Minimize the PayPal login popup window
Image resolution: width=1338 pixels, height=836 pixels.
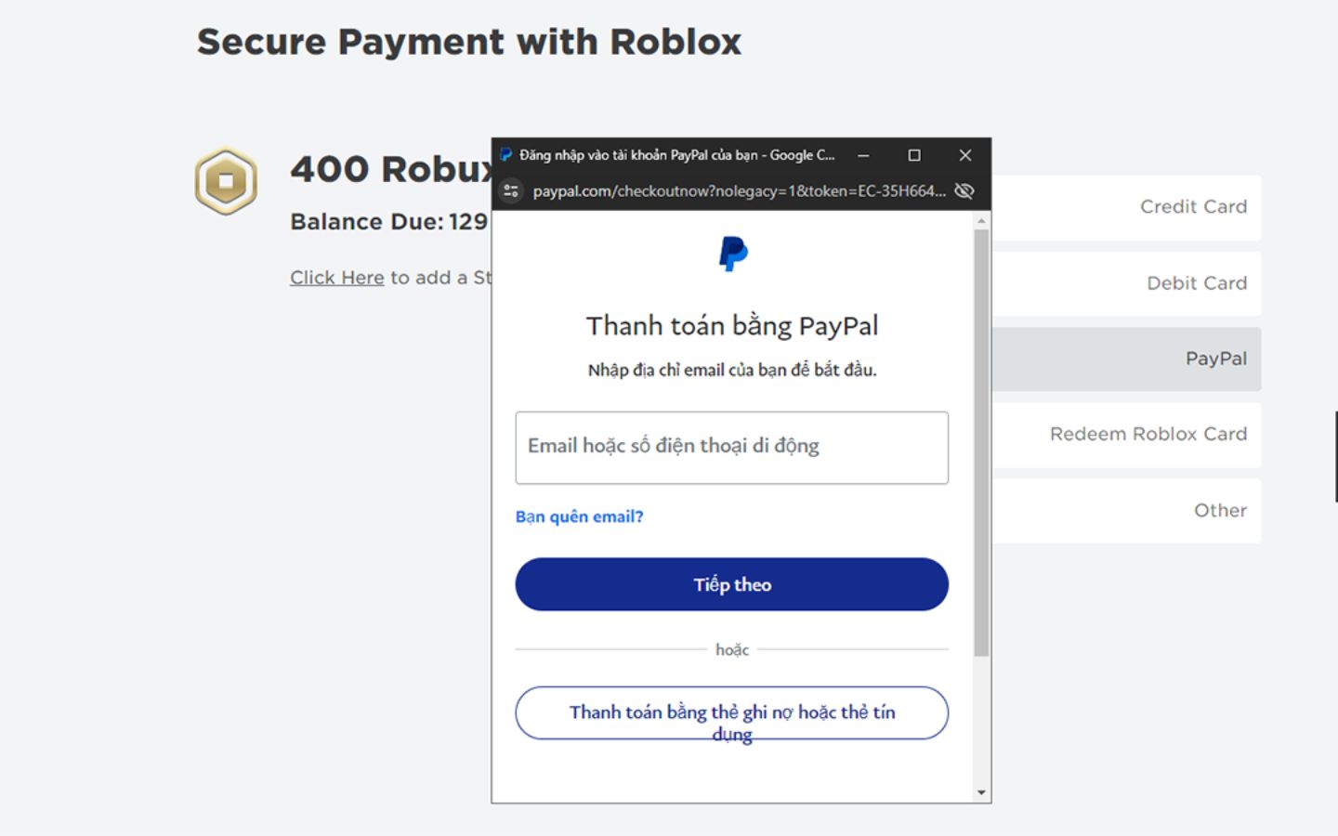tap(864, 155)
